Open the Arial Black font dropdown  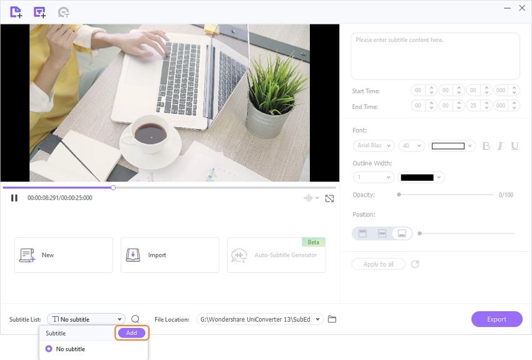(374, 145)
